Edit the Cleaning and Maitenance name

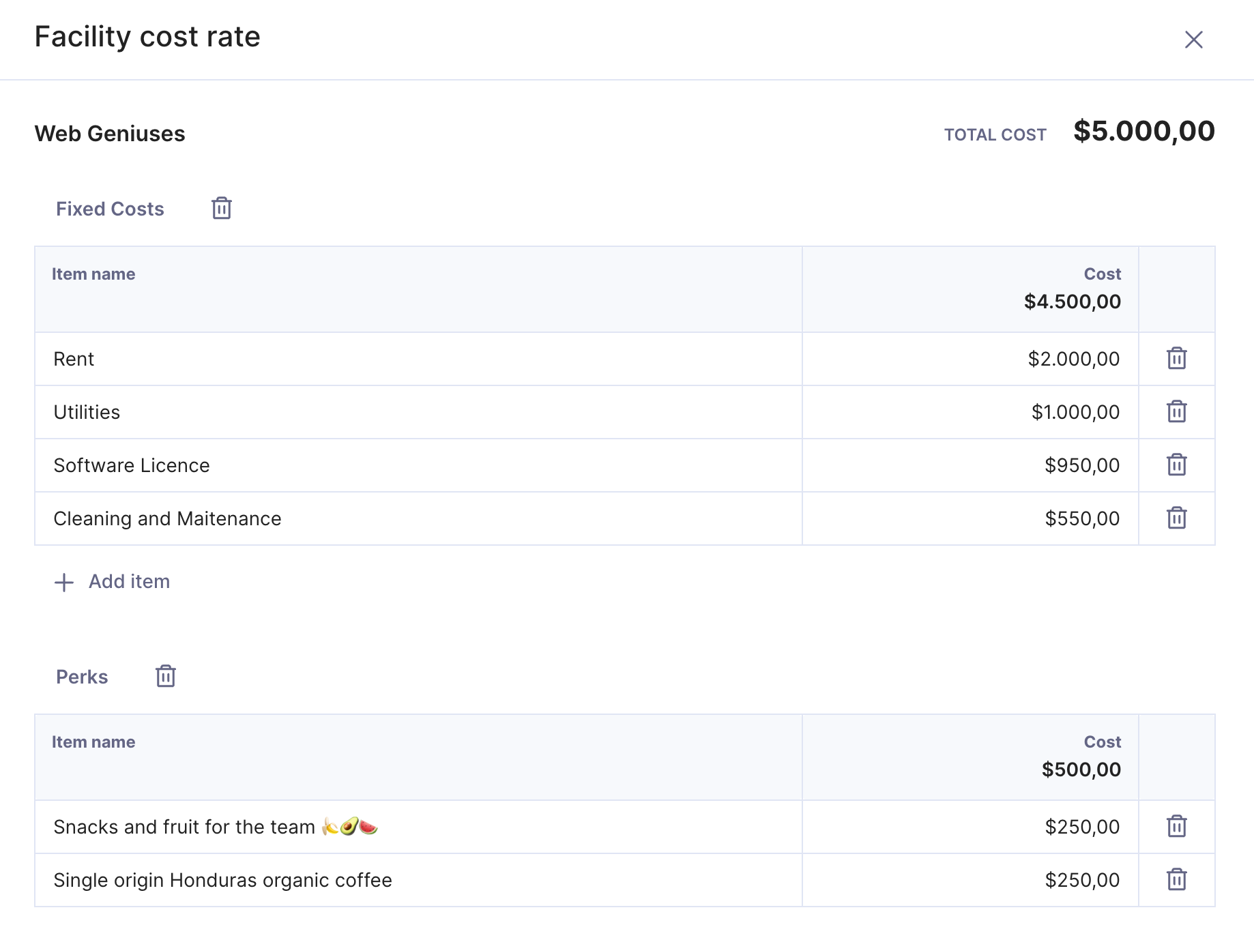pos(418,518)
